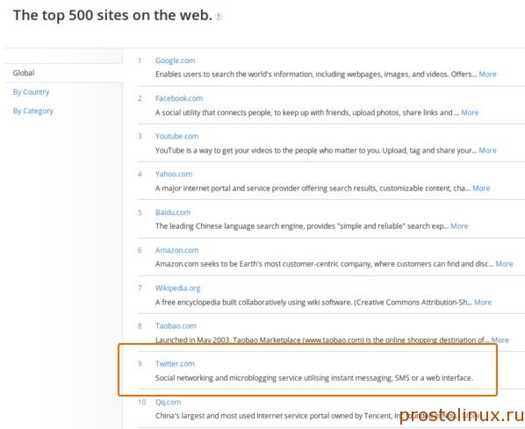The width and height of the screenshot is (525, 429).
Task: Open the Yahoo.com site link
Action: 174,174
